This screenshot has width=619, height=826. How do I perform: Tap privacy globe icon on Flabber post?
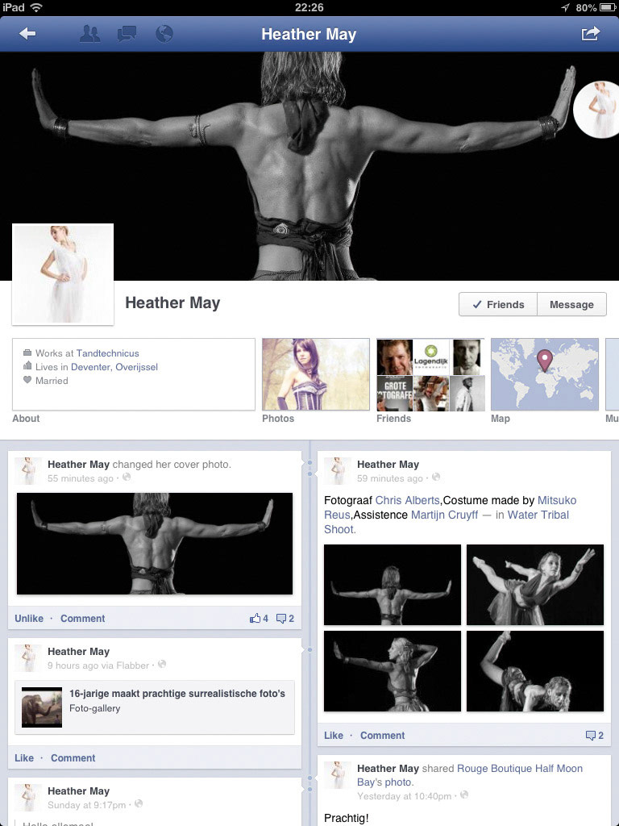[162, 665]
